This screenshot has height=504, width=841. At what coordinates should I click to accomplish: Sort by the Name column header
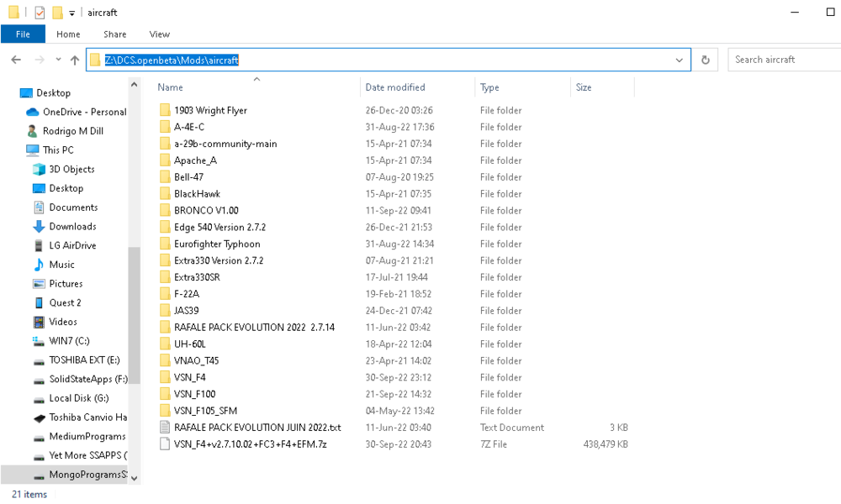point(170,87)
